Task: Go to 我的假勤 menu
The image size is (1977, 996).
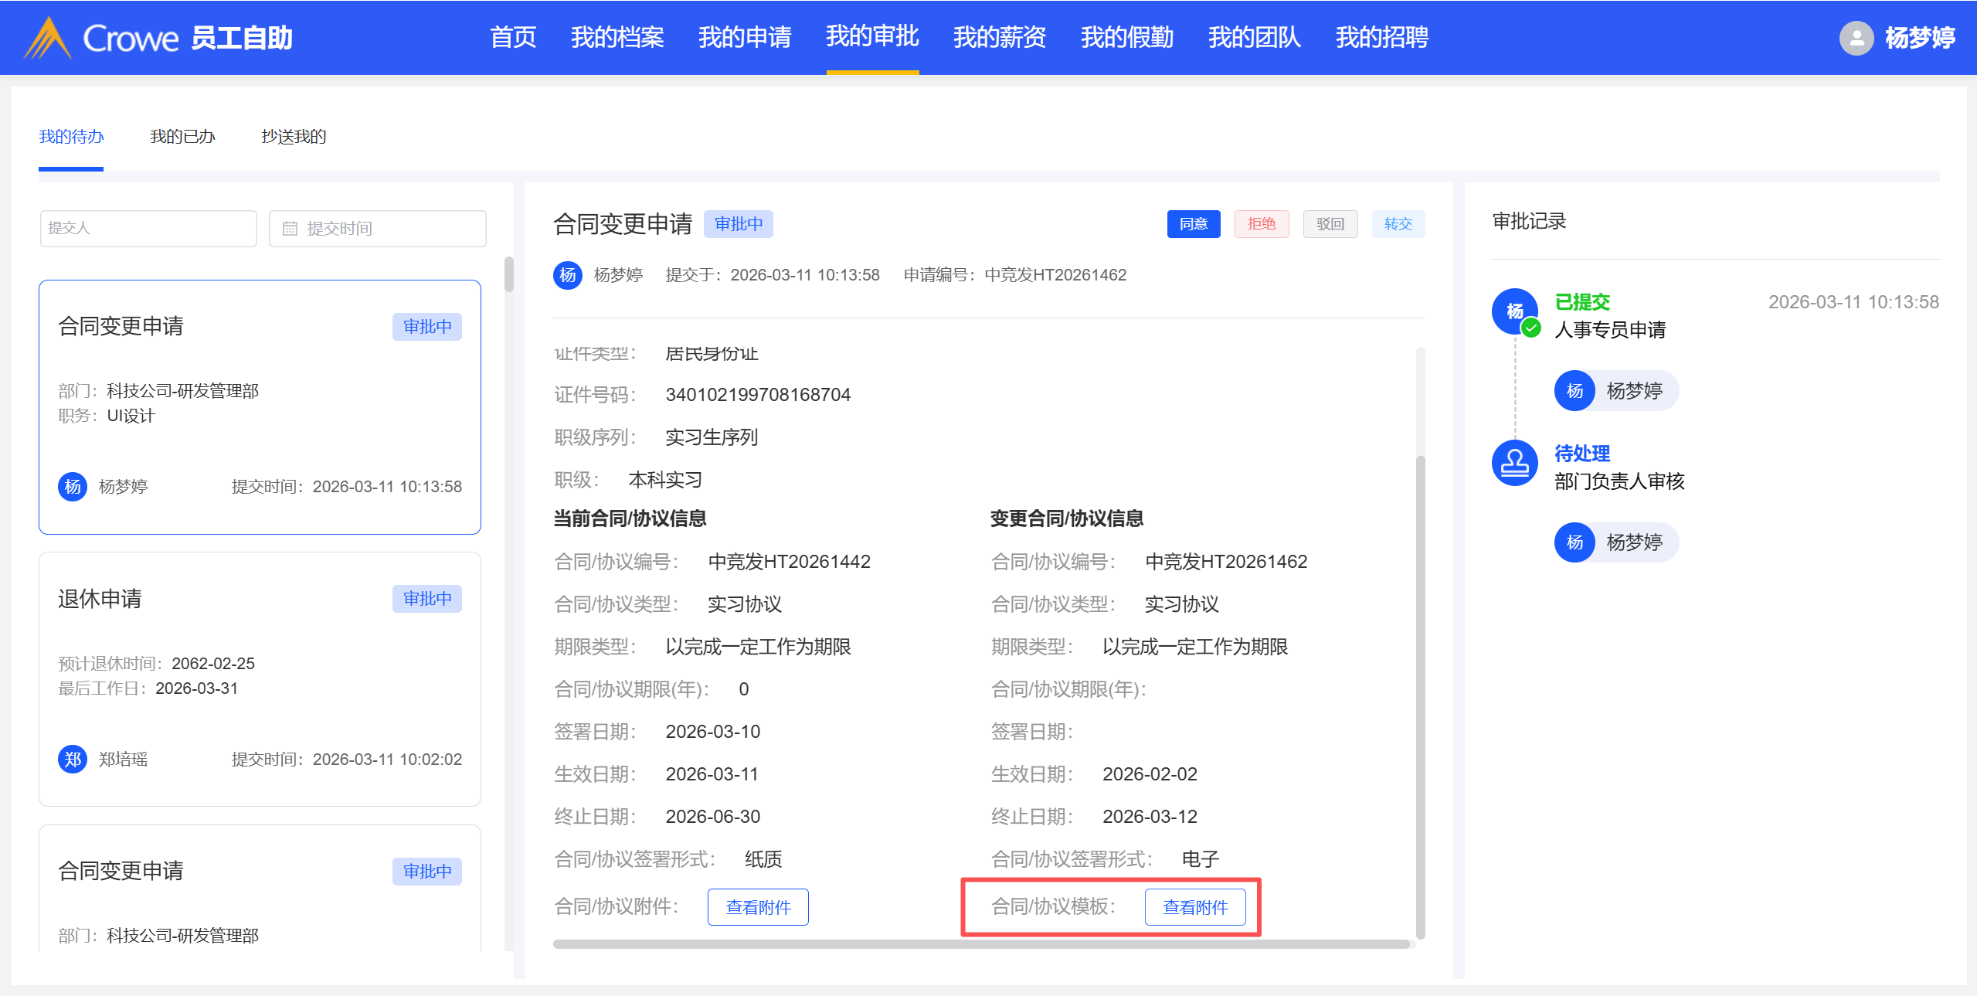Action: 1126,37
